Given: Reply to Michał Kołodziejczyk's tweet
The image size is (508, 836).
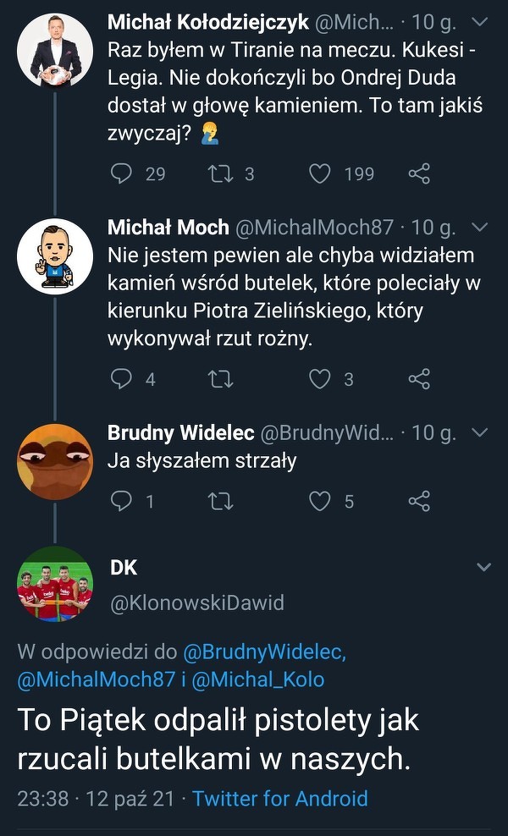Looking at the screenshot, I should (123, 174).
